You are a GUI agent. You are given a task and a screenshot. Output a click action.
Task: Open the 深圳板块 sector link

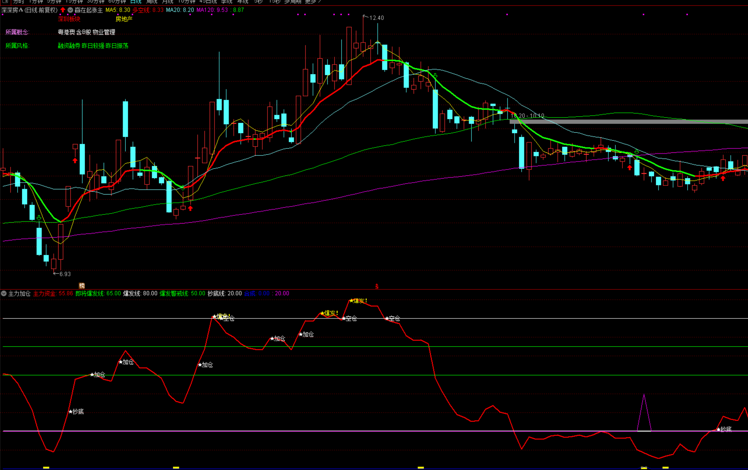[69, 19]
